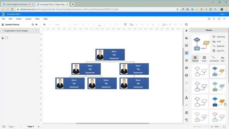229x129 pixels.
Task: Open the Layout menu
Action: (x=28, y=19)
